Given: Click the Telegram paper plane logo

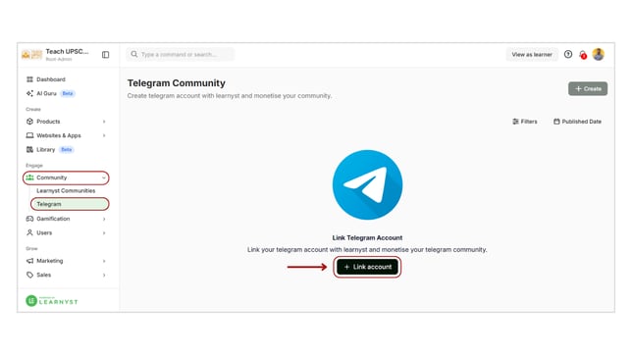Looking at the screenshot, I should (367, 185).
